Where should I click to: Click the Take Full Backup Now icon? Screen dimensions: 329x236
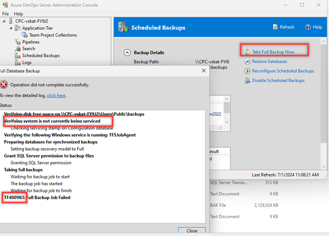tap(247, 52)
